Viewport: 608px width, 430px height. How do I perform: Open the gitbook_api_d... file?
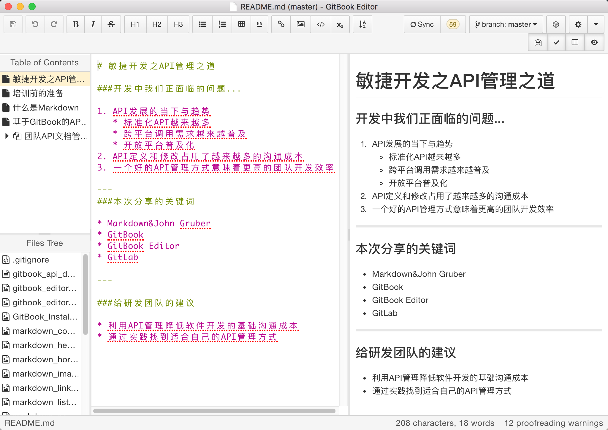tap(40, 274)
